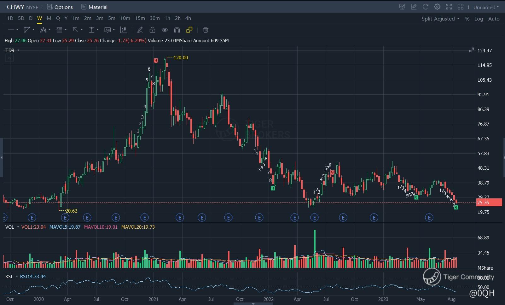Open the Split-Adjusted dropdown

[x=440, y=19]
